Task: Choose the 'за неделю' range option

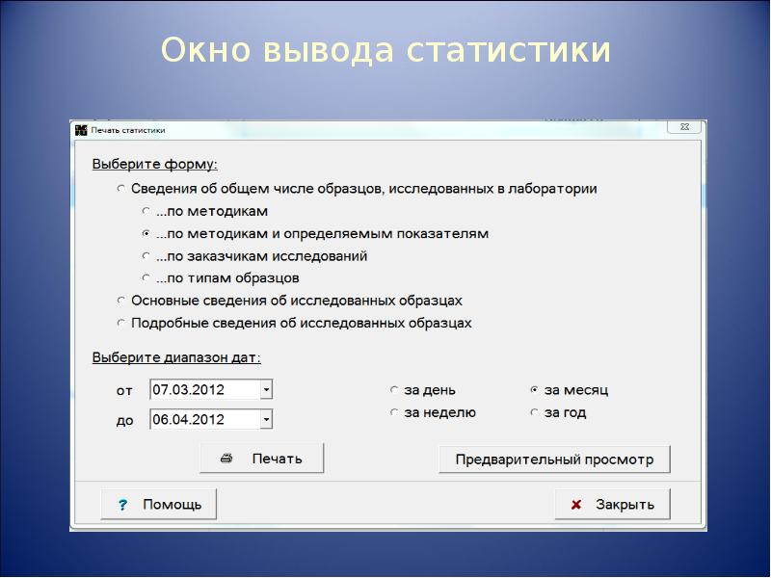Action: 394,413
